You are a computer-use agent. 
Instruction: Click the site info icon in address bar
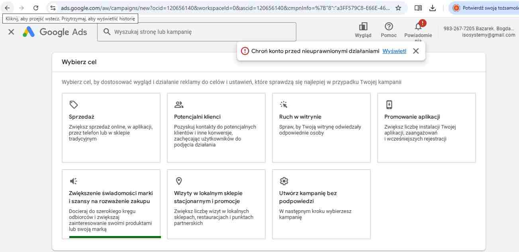53,8
